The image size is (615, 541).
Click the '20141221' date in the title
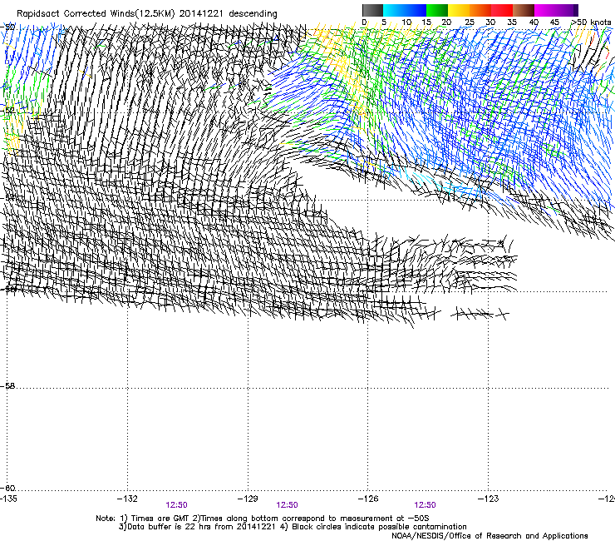point(201,14)
